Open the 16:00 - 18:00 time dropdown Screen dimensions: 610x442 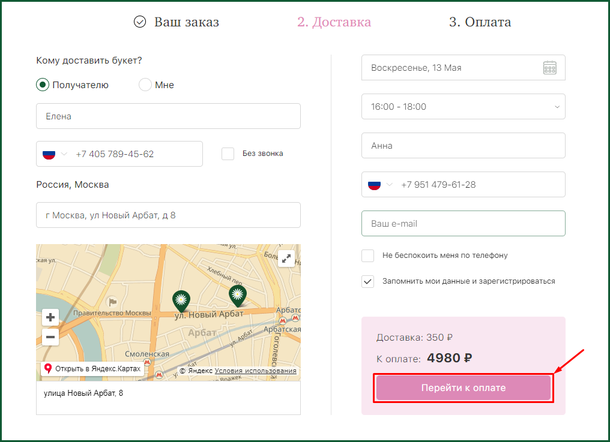tap(463, 107)
